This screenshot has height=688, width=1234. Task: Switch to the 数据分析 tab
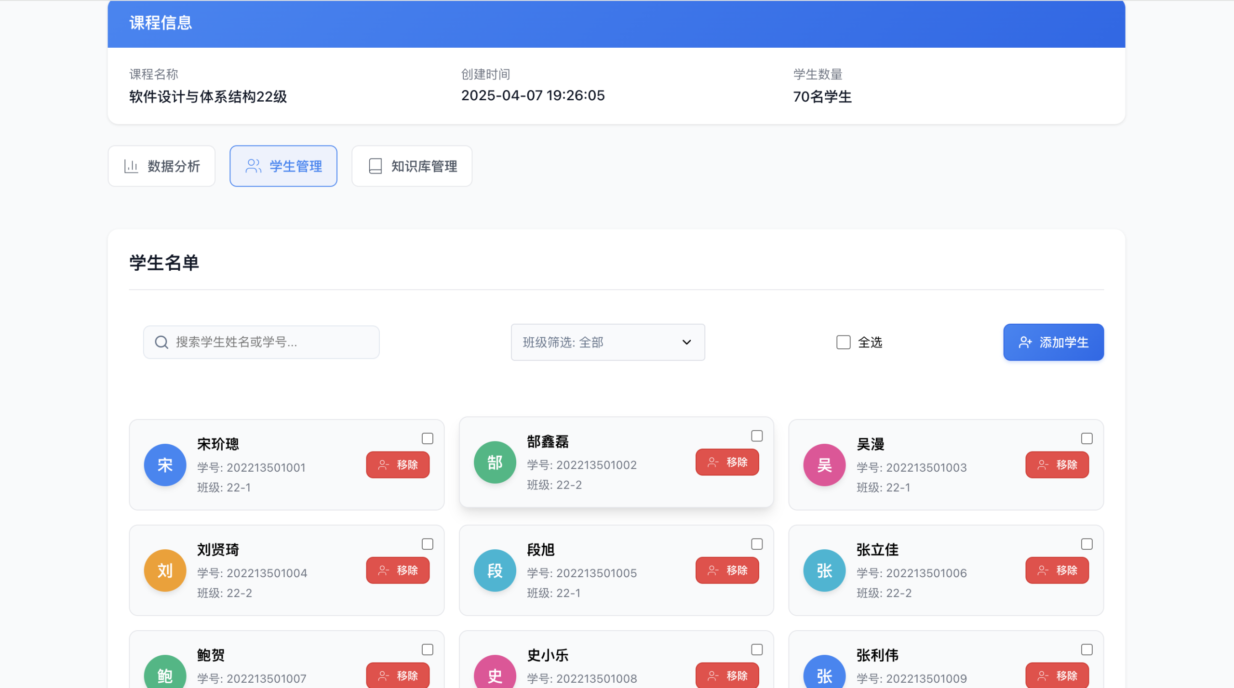[x=161, y=166]
